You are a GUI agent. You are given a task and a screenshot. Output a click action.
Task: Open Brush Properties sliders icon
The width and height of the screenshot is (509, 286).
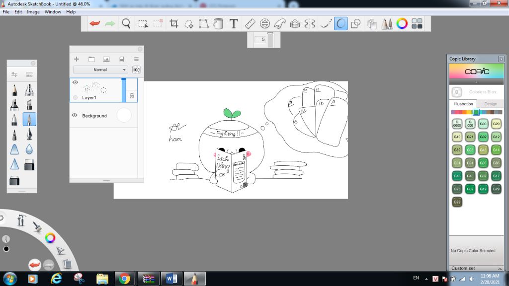tap(14, 74)
